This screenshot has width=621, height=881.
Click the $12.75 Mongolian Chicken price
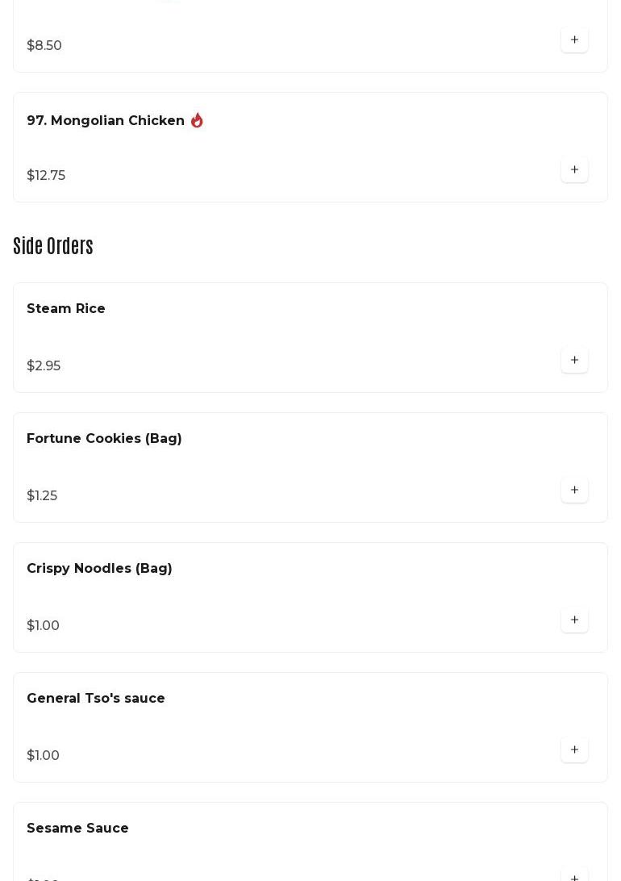pos(46,175)
